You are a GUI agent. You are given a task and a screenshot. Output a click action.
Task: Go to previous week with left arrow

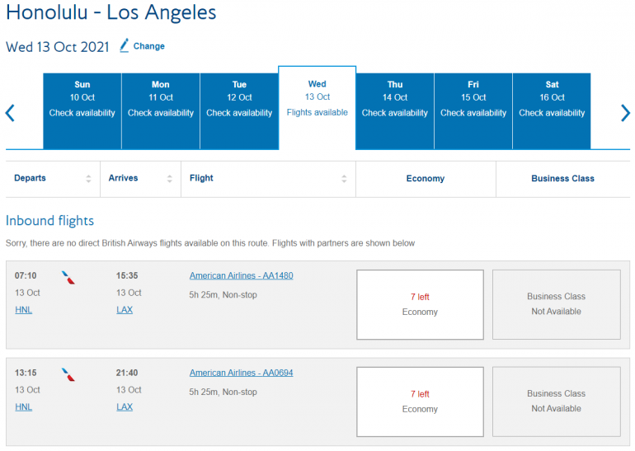(x=10, y=113)
